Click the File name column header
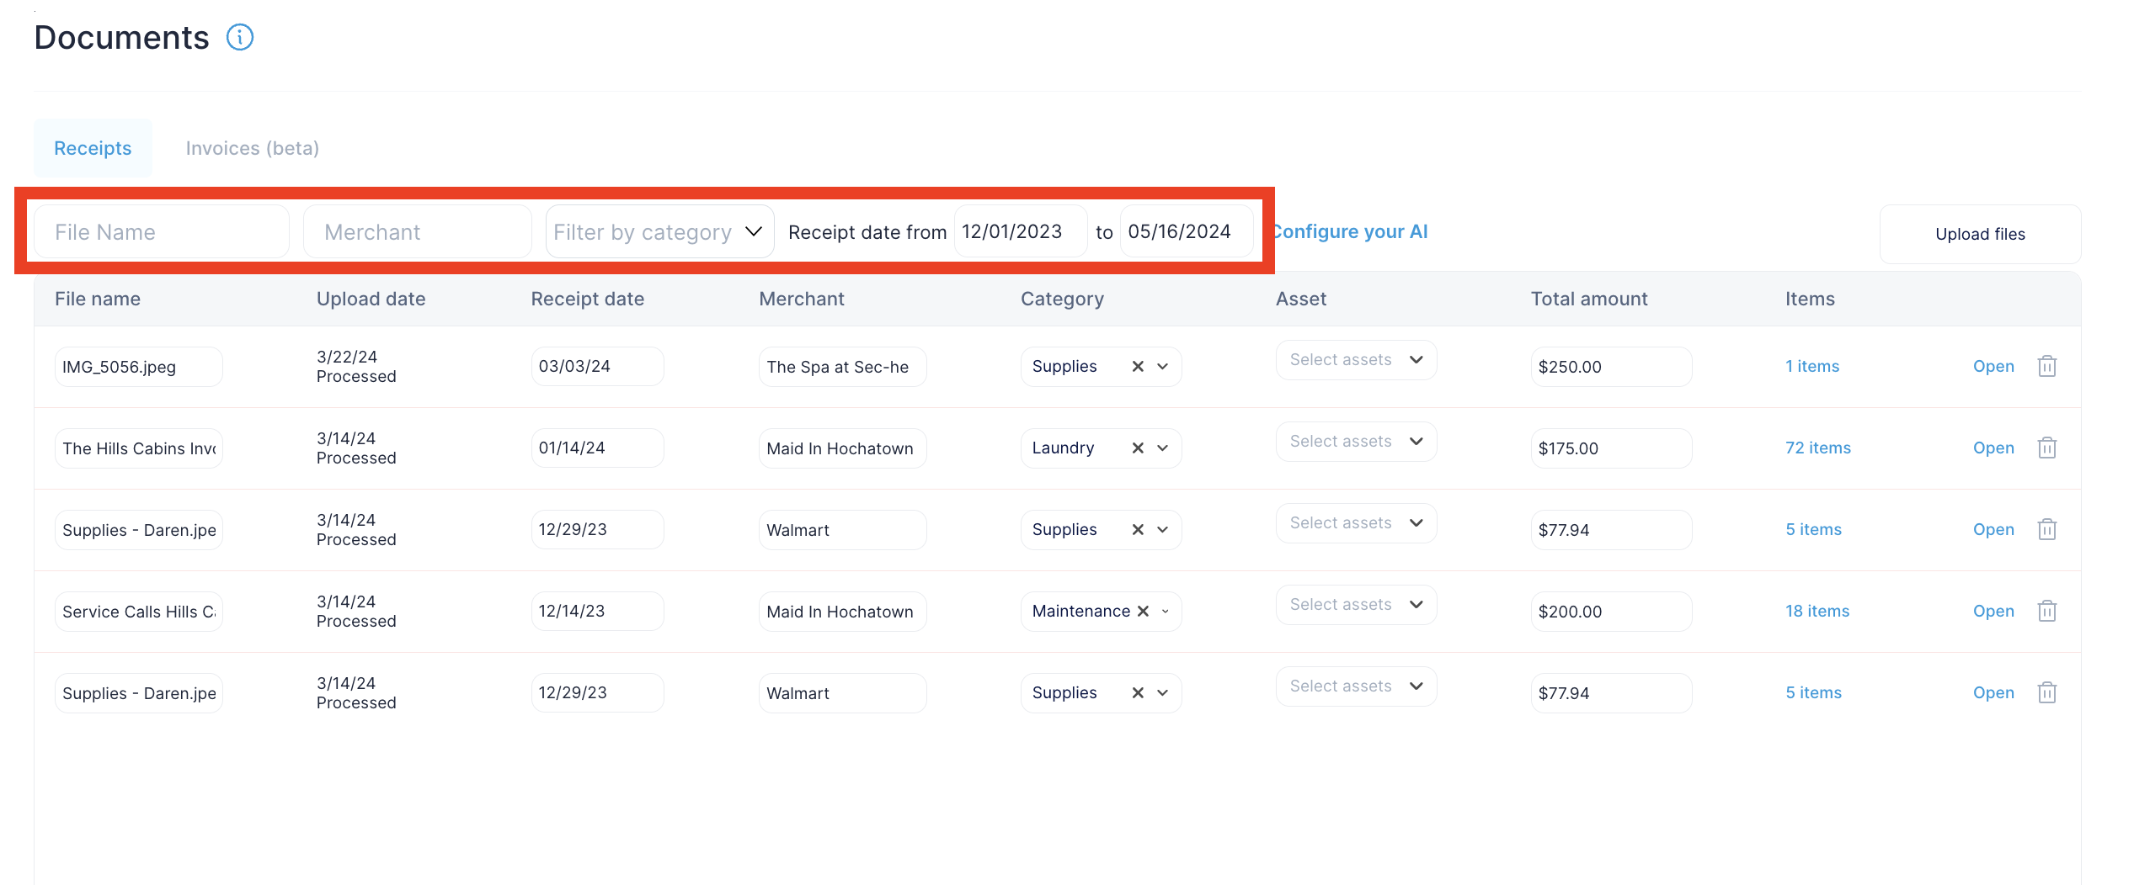The height and width of the screenshot is (885, 2134). coord(98,299)
